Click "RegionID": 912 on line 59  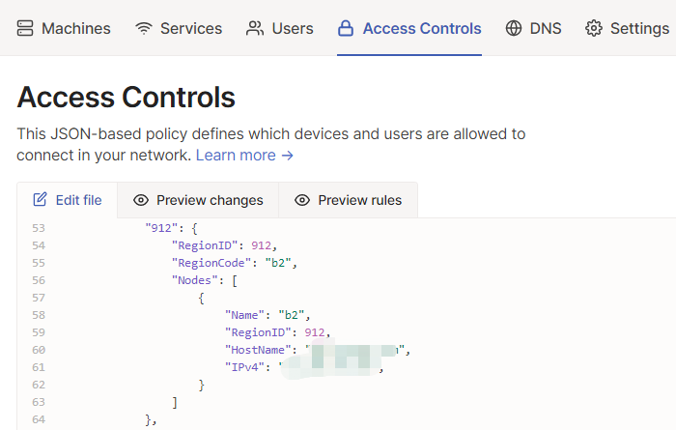[278, 332]
